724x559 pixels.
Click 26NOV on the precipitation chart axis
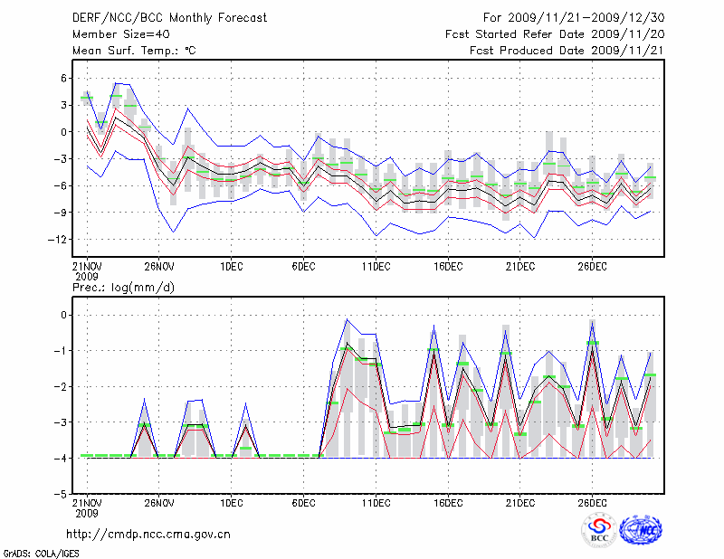click(158, 503)
